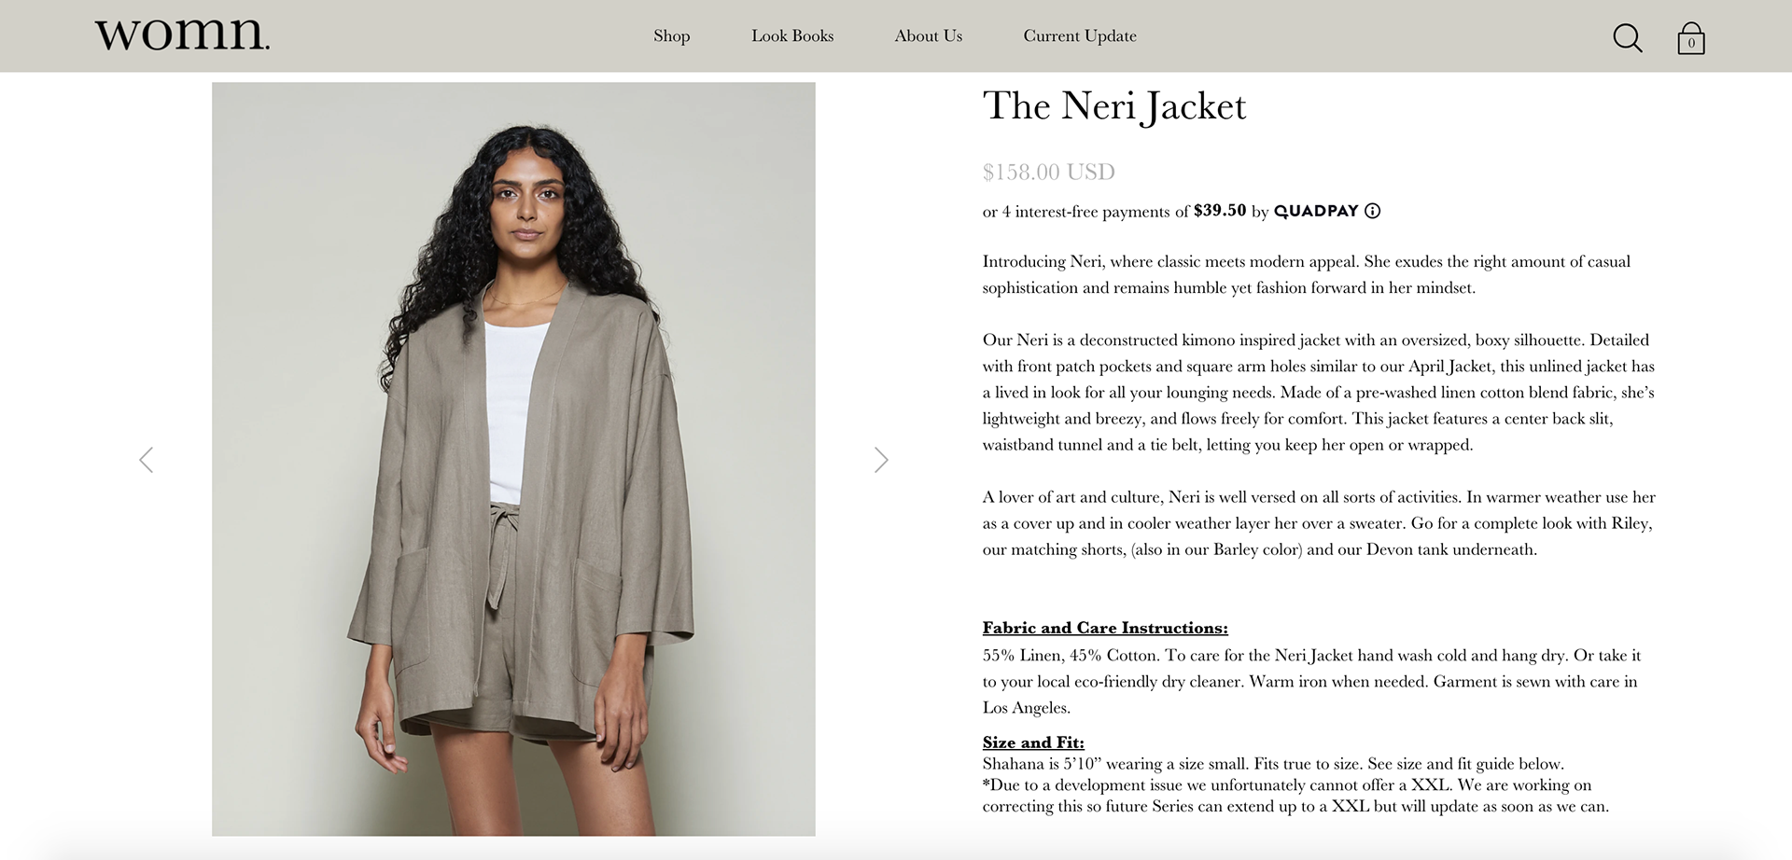Click the QUADPAY brand logo
1792x860 pixels.
pyautogui.click(x=1316, y=211)
